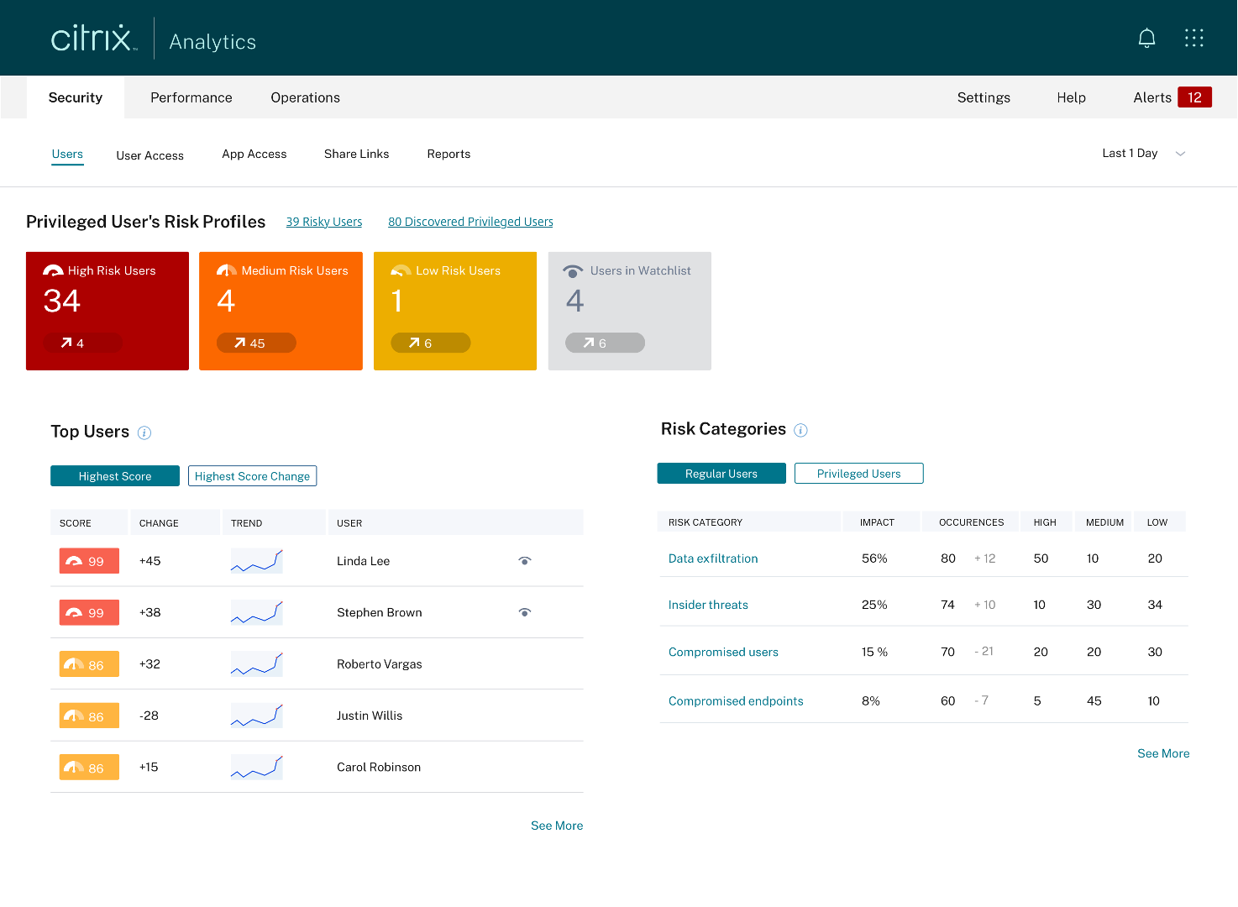
Task: Expand the Last 1 Day time range dropdown
Action: [1144, 154]
